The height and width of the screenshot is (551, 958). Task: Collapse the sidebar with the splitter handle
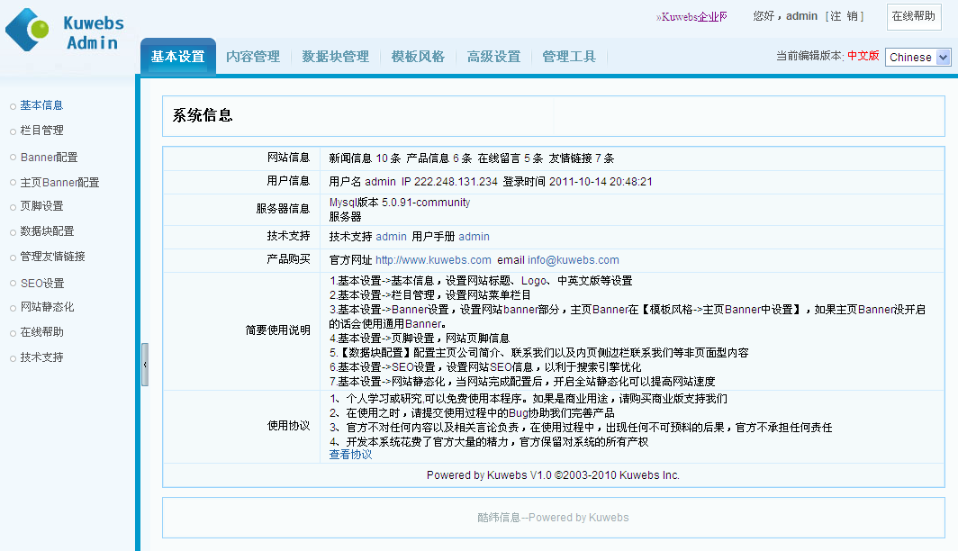tap(145, 365)
